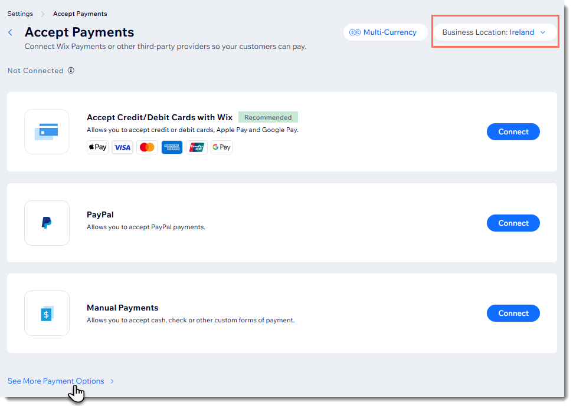Viewport: 573px width, 406px height.
Task: Click the PayPal logo tile
Action: (47, 223)
